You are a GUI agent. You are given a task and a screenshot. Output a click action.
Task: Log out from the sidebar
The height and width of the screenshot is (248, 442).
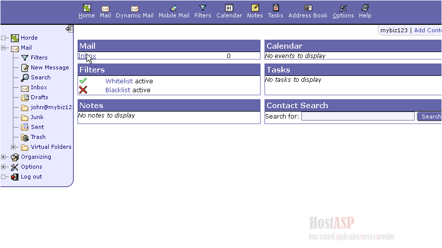(x=31, y=177)
